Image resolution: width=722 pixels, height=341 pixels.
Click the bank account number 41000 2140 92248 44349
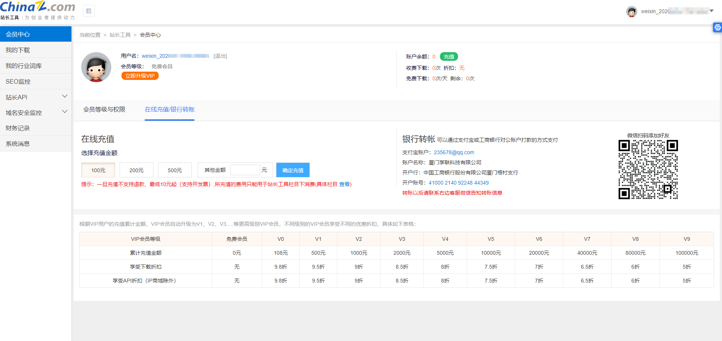coord(459,183)
